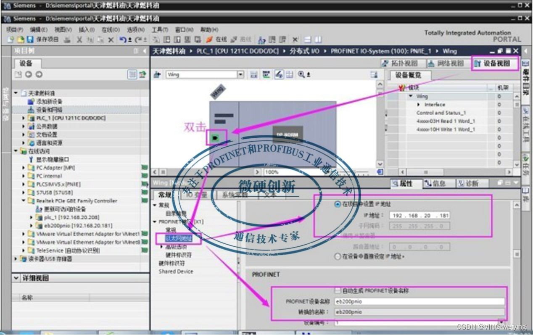Save the project with 保存项目 button
Viewport: 533px width, 335px height.
coord(43,40)
